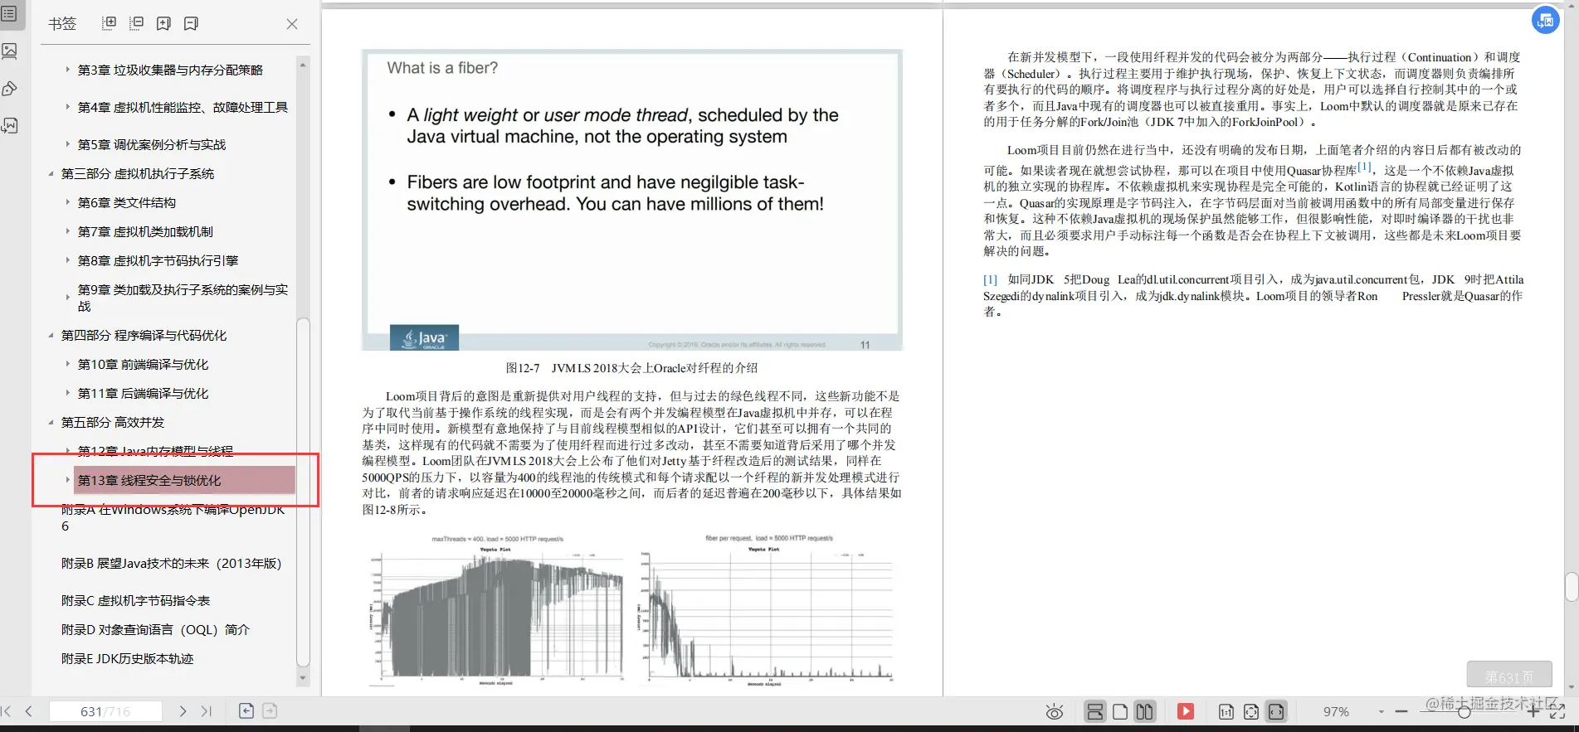Expand 第3章 垃圾收集器与内存分配策略
Image resolution: width=1579 pixels, height=732 pixels.
[x=67, y=70]
